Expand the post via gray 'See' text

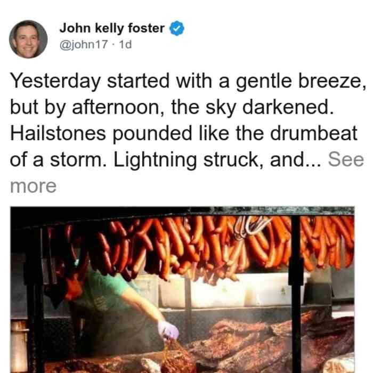coord(346,160)
